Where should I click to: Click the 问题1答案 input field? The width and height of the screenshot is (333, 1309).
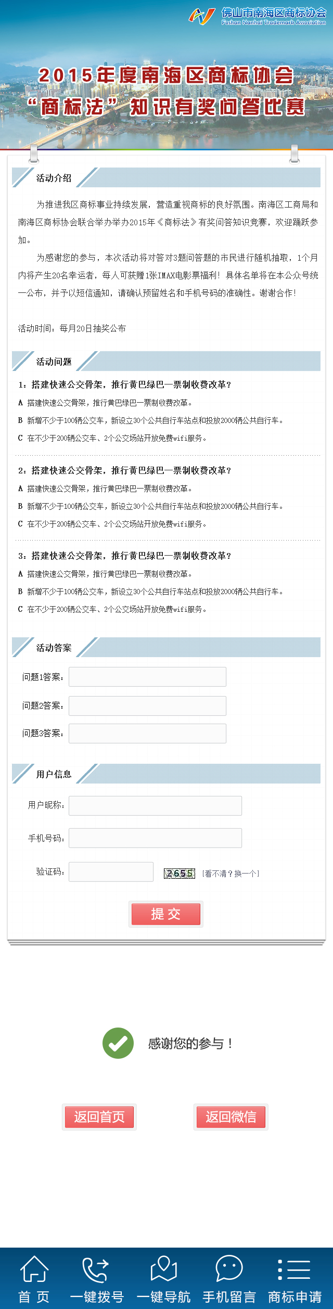coord(147,677)
